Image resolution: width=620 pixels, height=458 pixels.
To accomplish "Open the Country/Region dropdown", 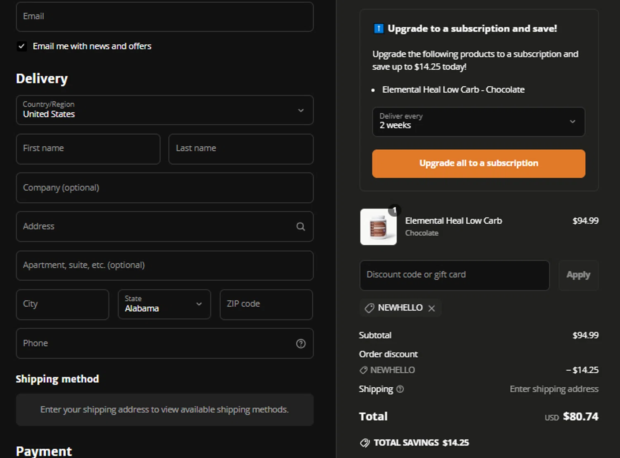I will (x=165, y=110).
